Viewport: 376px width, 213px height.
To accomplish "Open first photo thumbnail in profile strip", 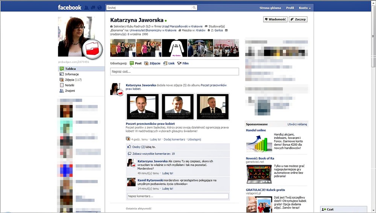I will pyautogui.click(x=123, y=48).
